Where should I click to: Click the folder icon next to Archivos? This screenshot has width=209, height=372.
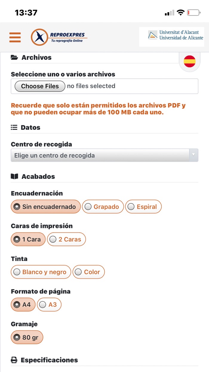(14, 57)
